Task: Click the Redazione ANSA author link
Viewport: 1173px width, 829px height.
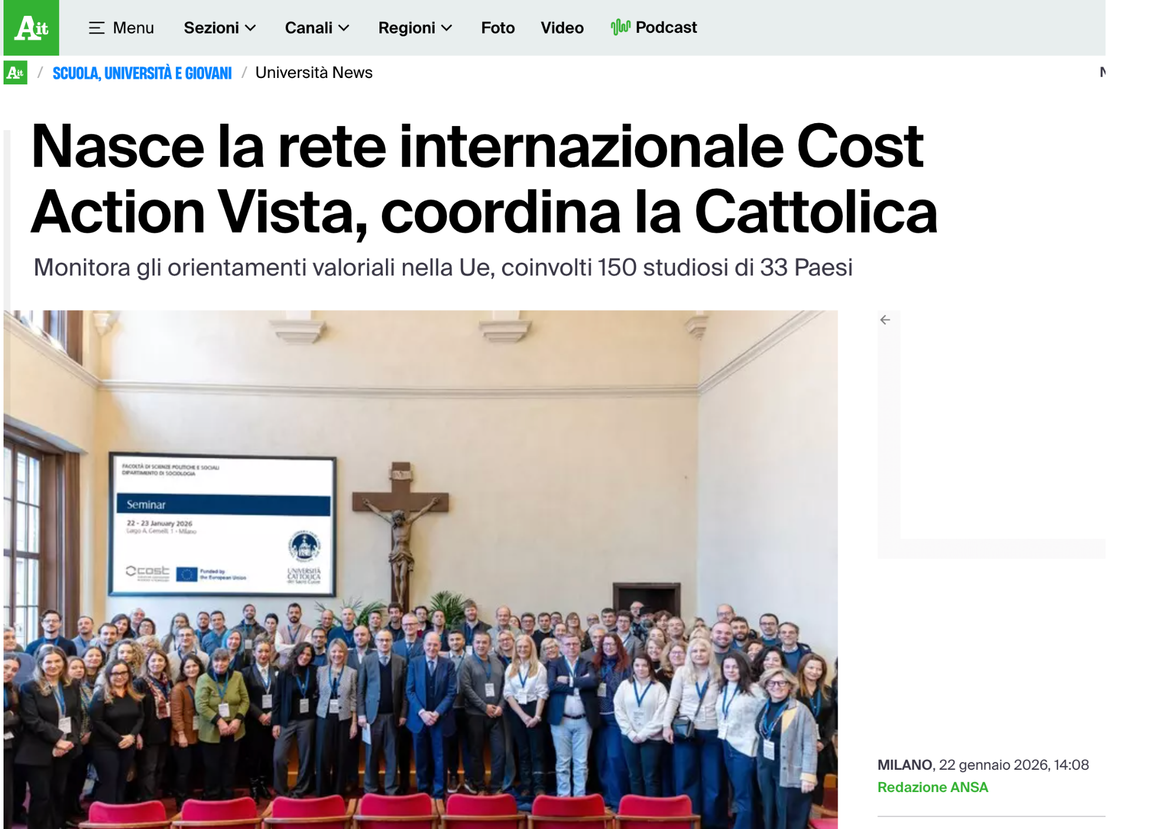Action: [933, 787]
